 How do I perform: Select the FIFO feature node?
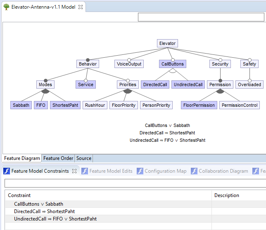(x=41, y=105)
